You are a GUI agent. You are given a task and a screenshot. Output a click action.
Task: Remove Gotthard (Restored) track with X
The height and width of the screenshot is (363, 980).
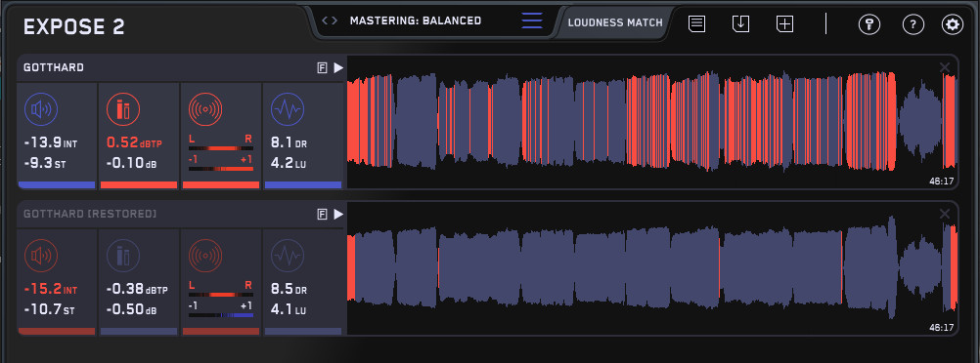[945, 214]
